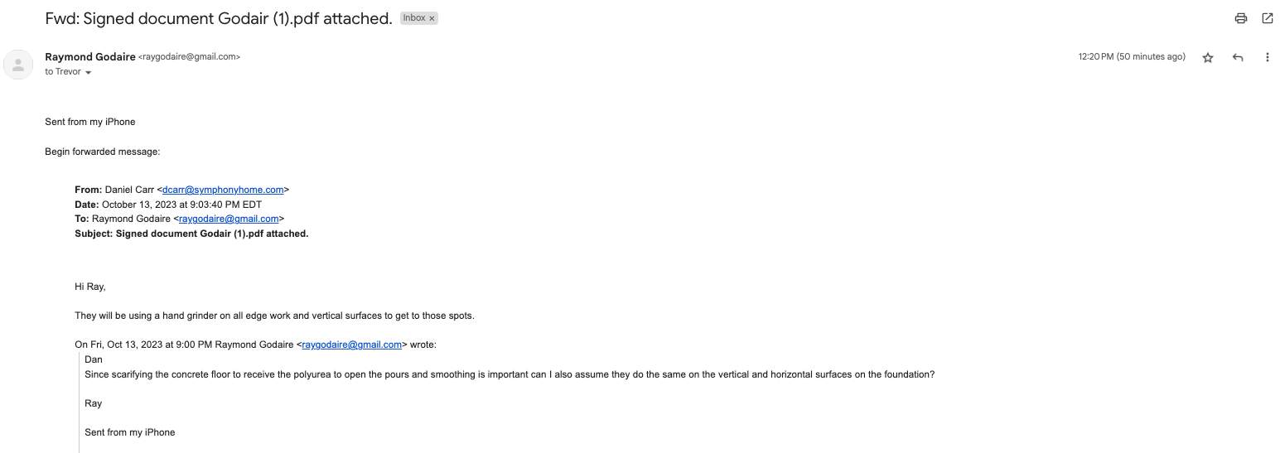Click the hand grinder reply sentence
1280x453 pixels.
pyautogui.click(x=274, y=316)
